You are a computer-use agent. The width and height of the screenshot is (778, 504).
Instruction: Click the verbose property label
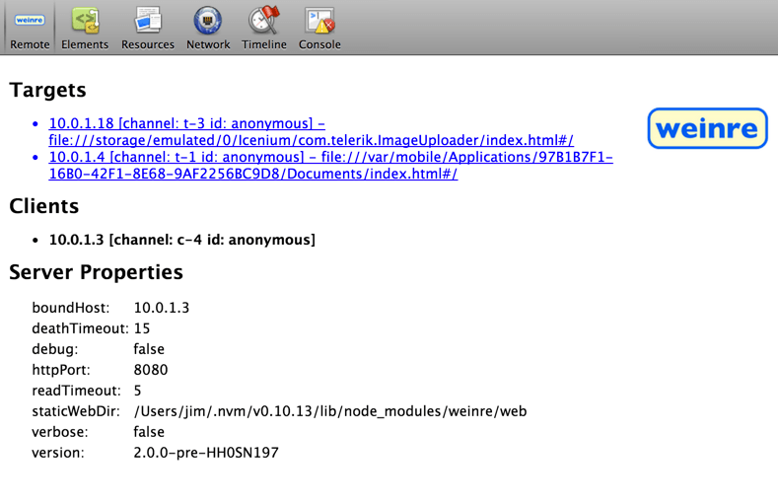click(59, 432)
